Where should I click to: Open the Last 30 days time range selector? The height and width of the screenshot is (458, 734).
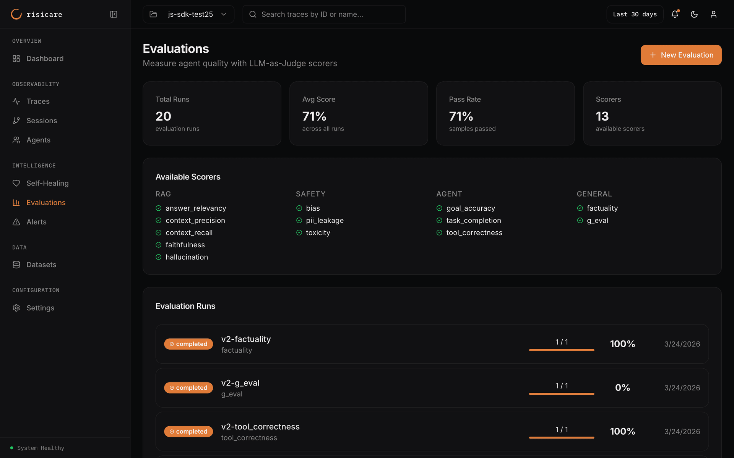pos(634,14)
